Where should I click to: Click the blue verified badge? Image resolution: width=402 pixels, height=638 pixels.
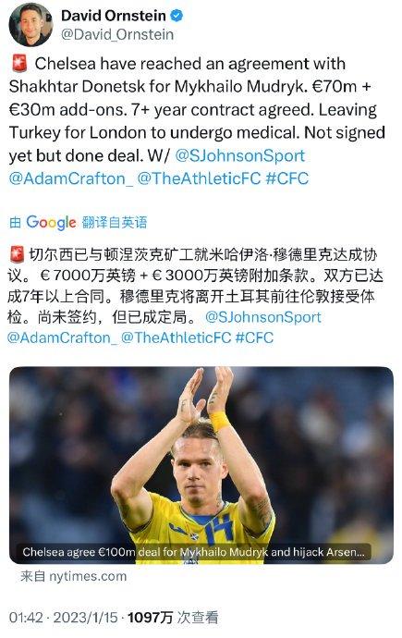(177, 16)
